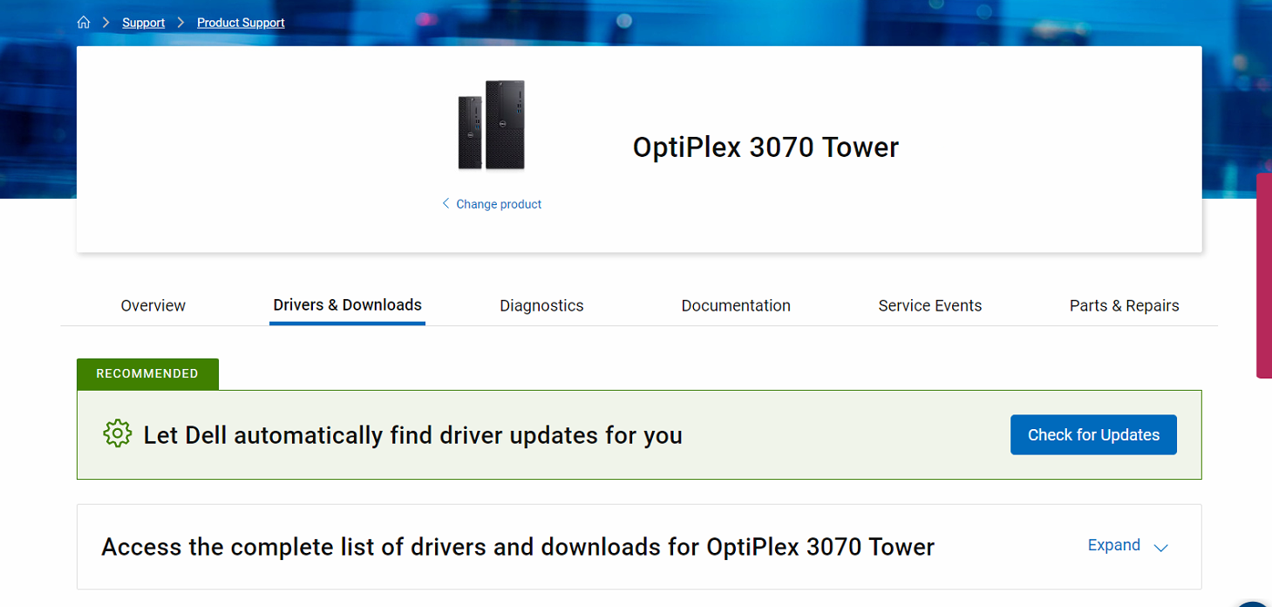This screenshot has height=607, width=1272.
Task: Click the OptiPlex 3070 Tower title
Action: [765, 147]
